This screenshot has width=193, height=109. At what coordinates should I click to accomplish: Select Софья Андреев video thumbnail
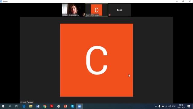coord(73,10)
